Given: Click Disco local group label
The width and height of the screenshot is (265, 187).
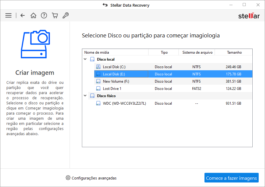Looking at the screenshot, I should point(106,59).
